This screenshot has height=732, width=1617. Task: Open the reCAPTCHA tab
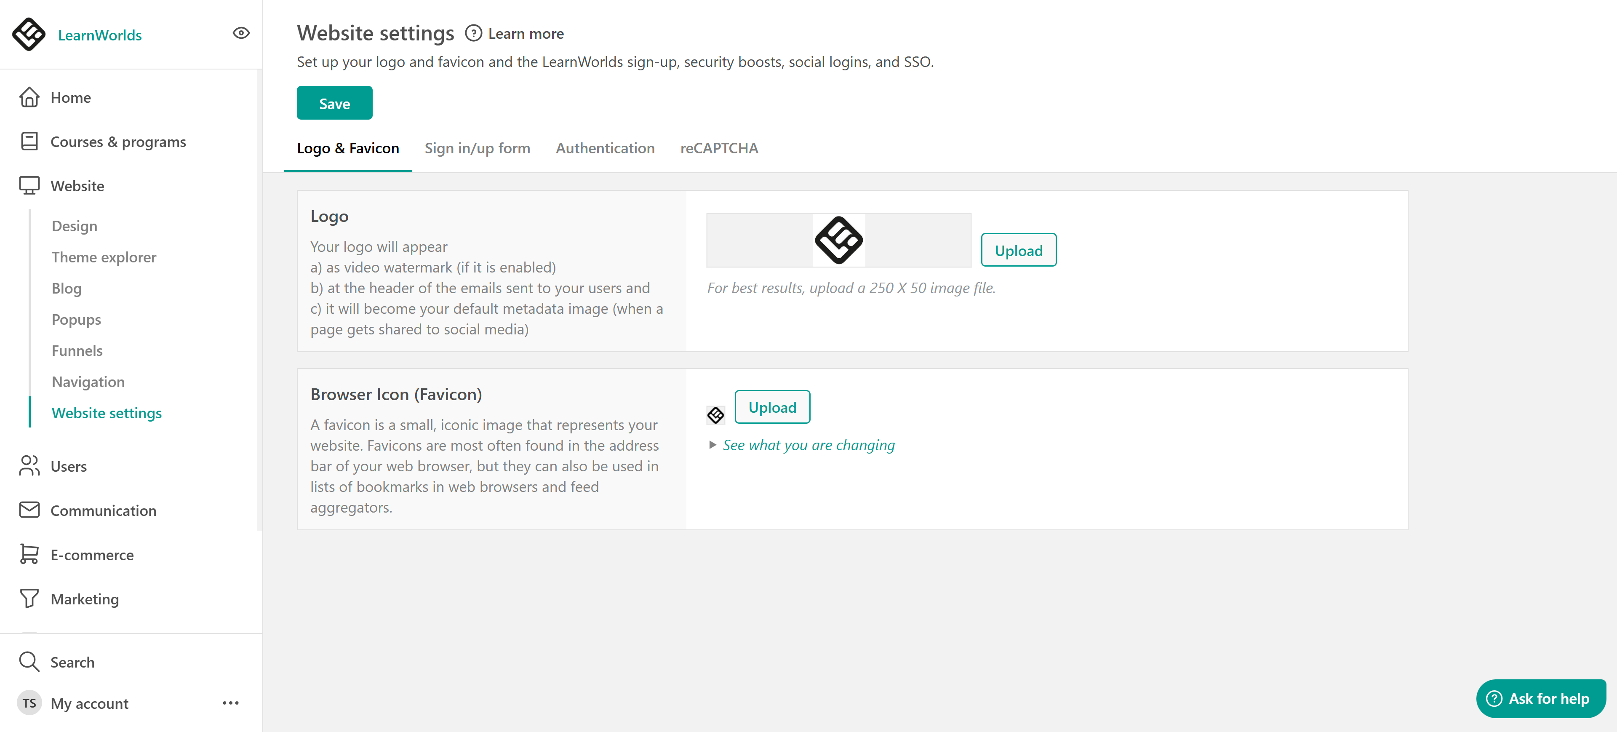(719, 148)
